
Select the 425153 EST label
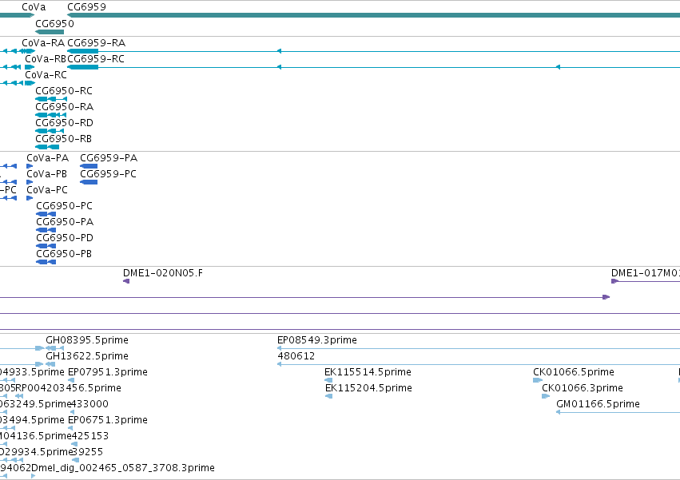(x=89, y=437)
